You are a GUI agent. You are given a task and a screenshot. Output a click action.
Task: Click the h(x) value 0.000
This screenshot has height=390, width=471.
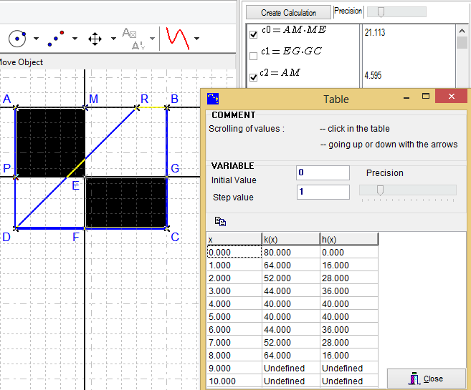[x=348, y=252]
